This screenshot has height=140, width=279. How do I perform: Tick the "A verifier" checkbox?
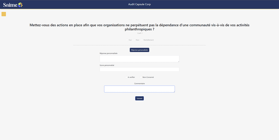tap(126, 77)
